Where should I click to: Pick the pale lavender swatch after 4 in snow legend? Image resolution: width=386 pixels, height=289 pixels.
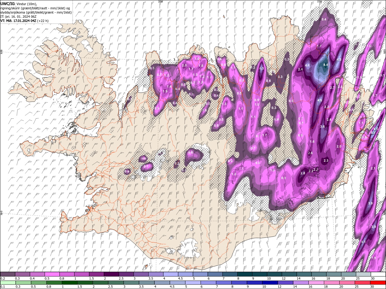pyautogui.click(x=171, y=274)
